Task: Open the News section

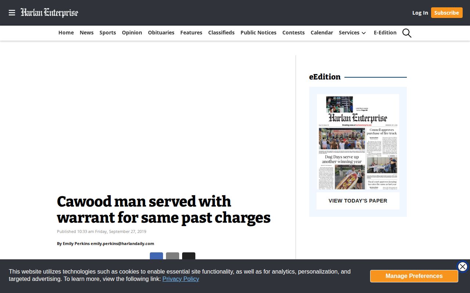Action: 87,33
